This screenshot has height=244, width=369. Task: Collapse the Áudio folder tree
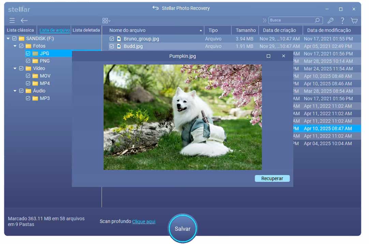[x=15, y=91]
